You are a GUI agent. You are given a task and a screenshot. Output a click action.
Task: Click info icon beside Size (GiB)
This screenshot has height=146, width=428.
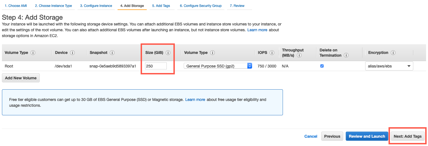coord(168,53)
